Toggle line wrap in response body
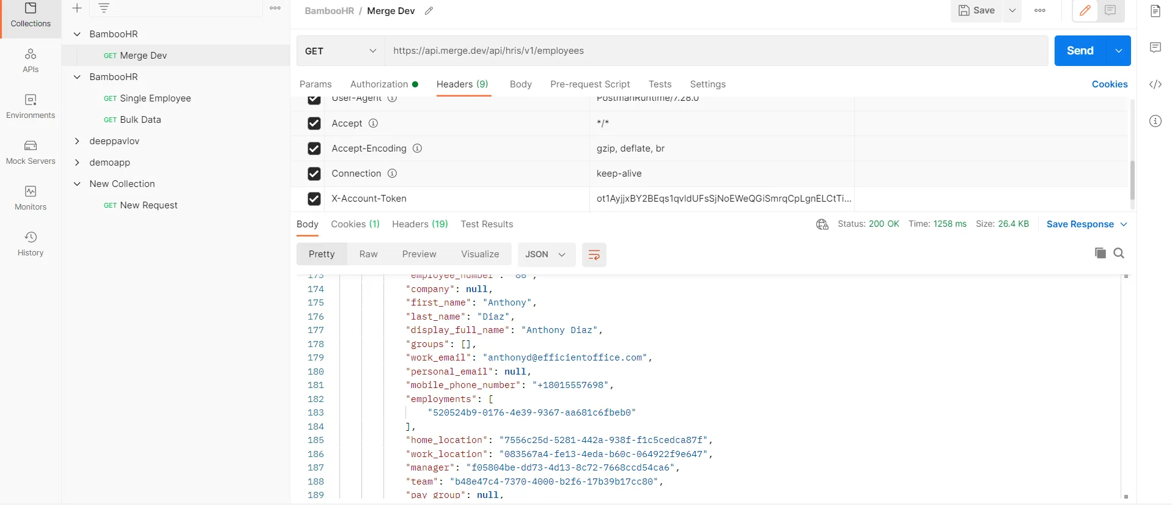 click(594, 255)
